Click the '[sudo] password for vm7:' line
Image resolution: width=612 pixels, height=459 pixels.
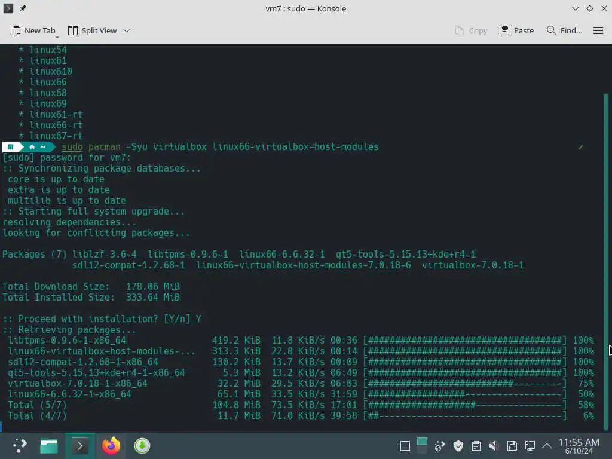pyautogui.click(x=67, y=158)
